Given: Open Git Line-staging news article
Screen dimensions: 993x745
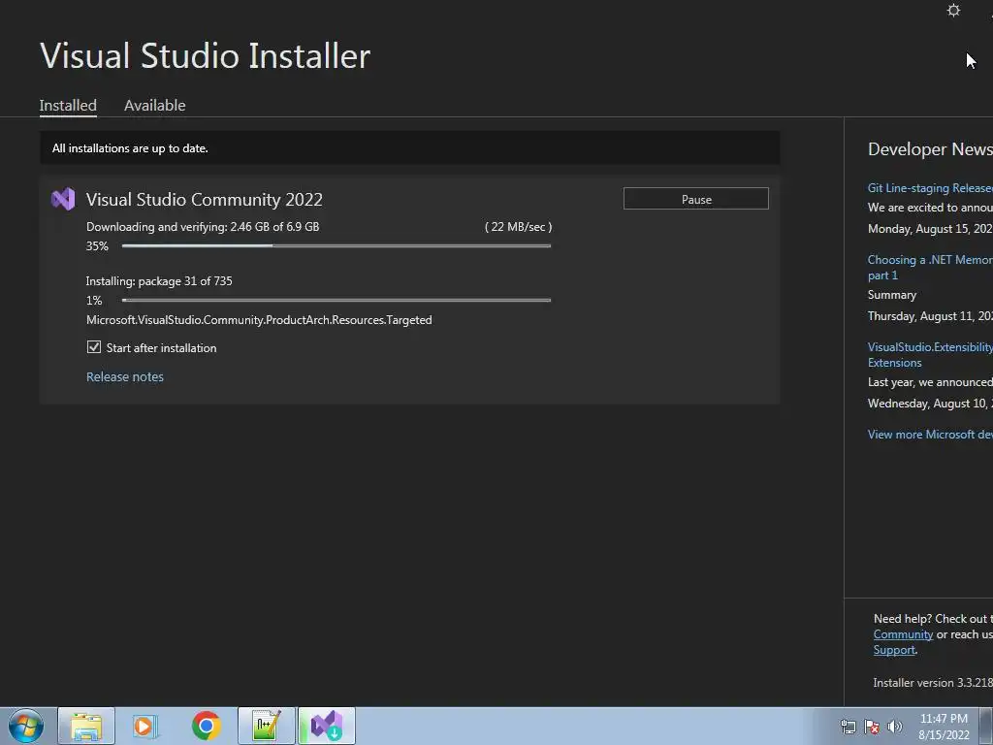Looking at the screenshot, I should tap(930, 188).
